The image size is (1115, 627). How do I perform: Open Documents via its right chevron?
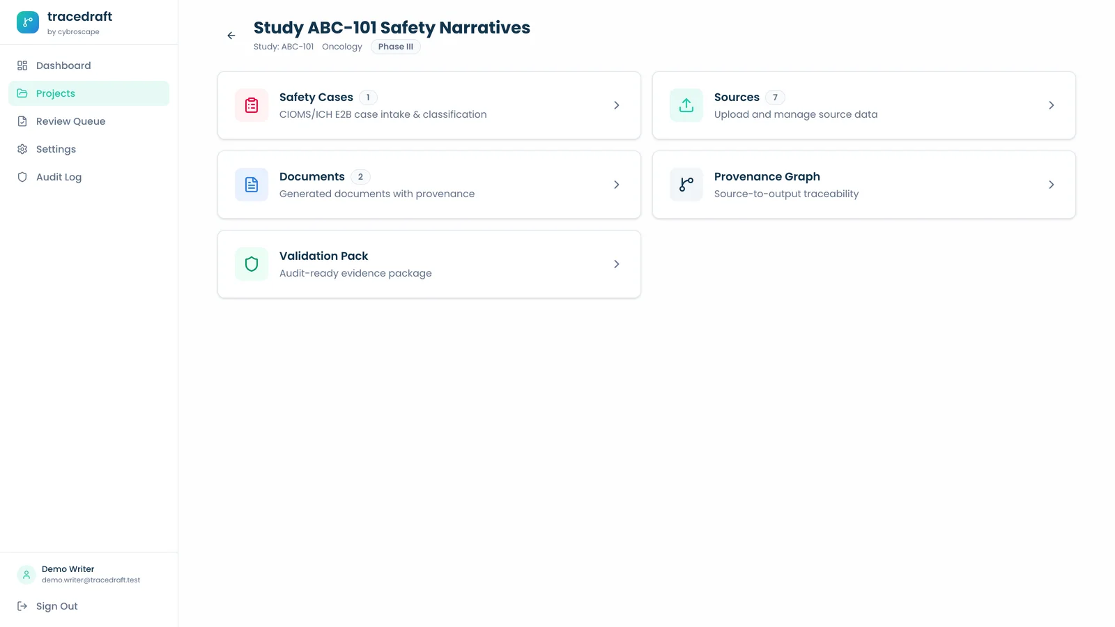(x=617, y=185)
